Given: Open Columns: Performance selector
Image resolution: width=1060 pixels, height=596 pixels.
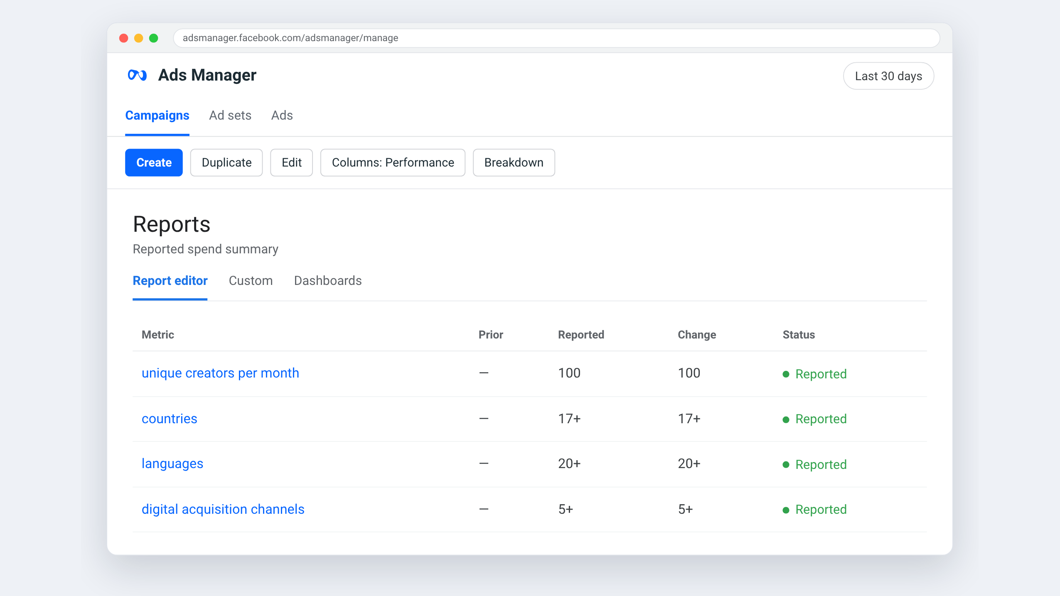Looking at the screenshot, I should tap(393, 162).
